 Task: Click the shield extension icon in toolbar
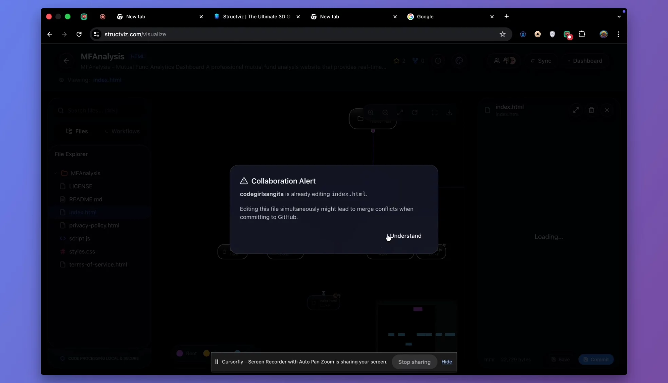(552, 34)
